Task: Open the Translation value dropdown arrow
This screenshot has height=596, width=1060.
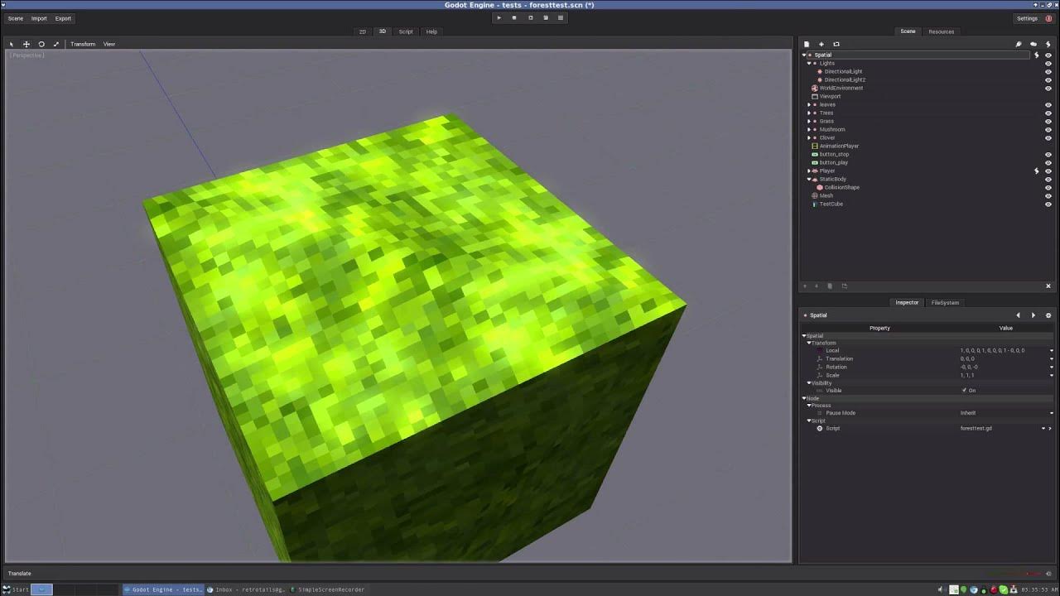Action: (x=1052, y=359)
